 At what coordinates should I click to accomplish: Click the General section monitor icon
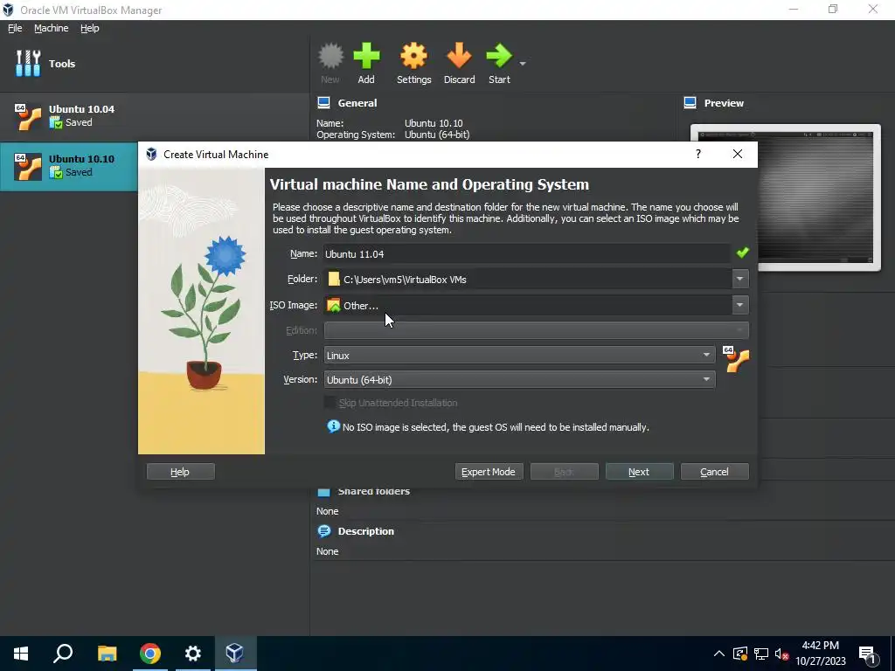[x=323, y=103]
